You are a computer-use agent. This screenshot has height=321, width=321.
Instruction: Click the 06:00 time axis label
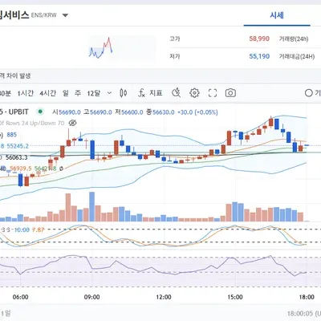21,297
